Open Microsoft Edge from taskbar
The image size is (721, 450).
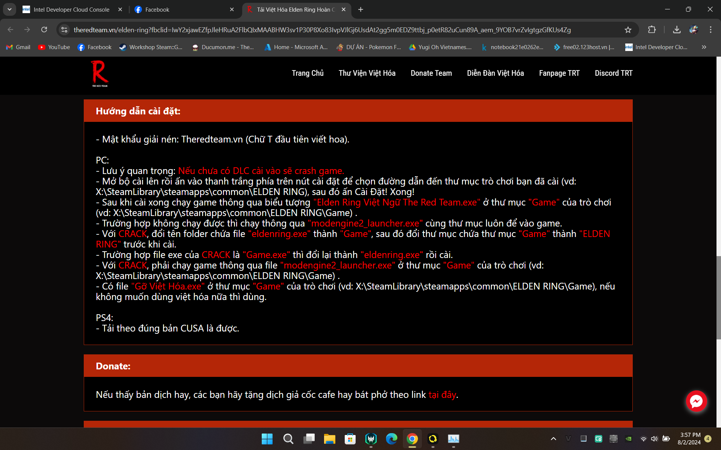click(x=392, y=439)
